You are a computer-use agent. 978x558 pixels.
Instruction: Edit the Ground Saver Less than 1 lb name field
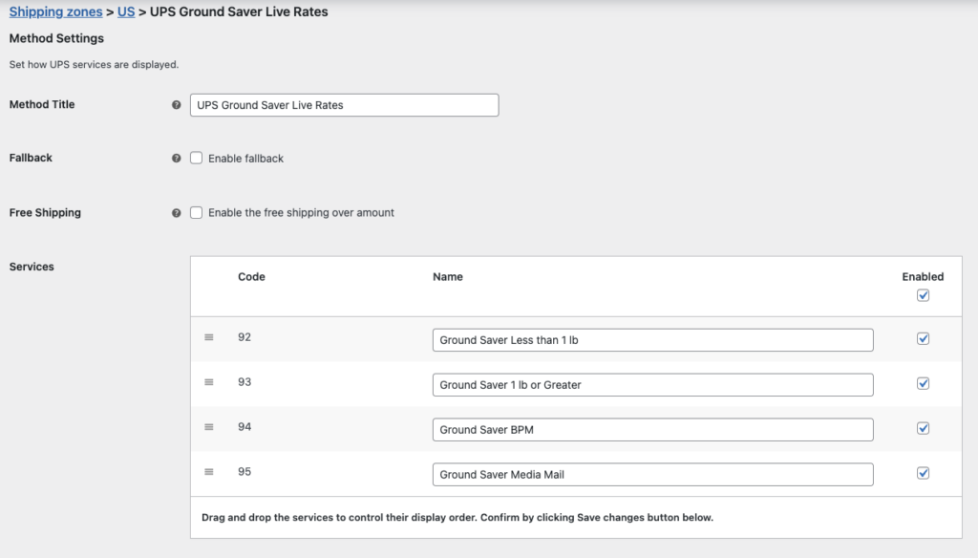point(653,340)
